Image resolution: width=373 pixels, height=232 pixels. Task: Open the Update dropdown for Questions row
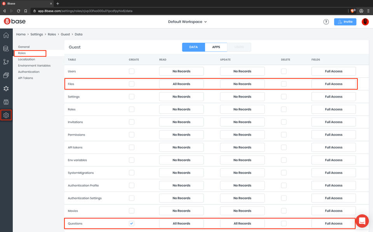[242, 223]
